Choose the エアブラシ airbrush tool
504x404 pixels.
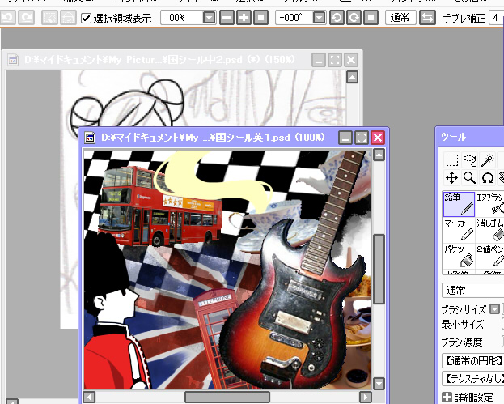coord(489,204)
